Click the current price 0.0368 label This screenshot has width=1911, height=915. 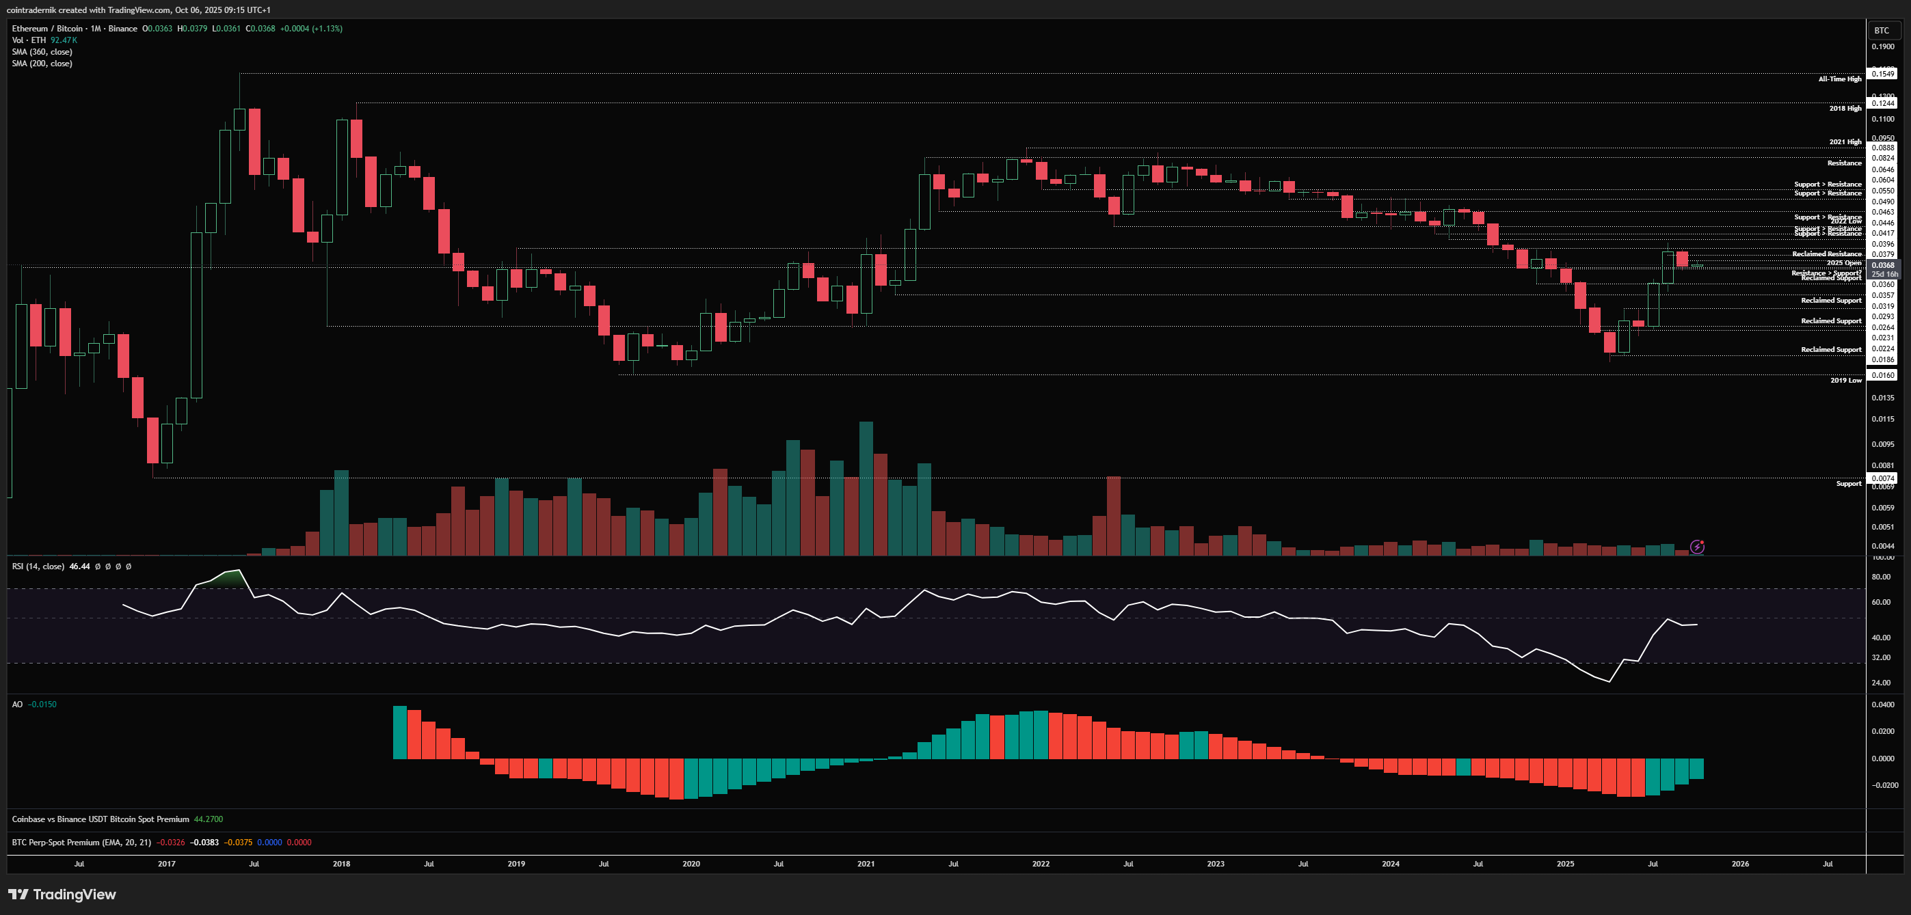[1882, 264]
